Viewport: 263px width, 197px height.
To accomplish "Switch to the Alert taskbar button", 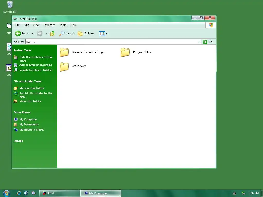I will [60, 193].
